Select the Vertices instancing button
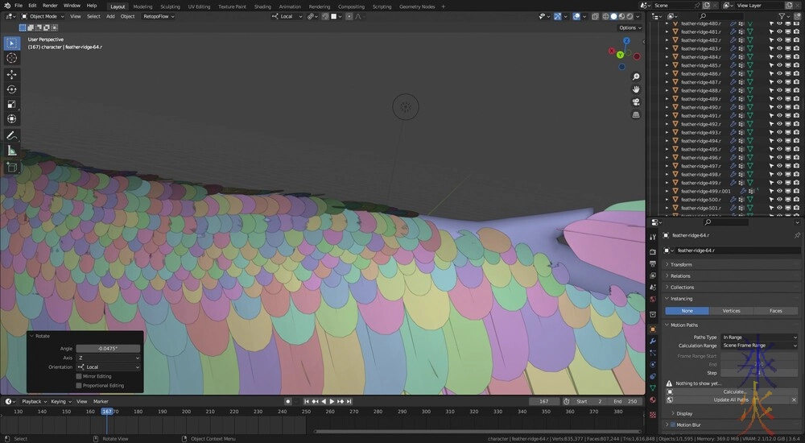Screen dimensions: 805x443 coord(731,310)
